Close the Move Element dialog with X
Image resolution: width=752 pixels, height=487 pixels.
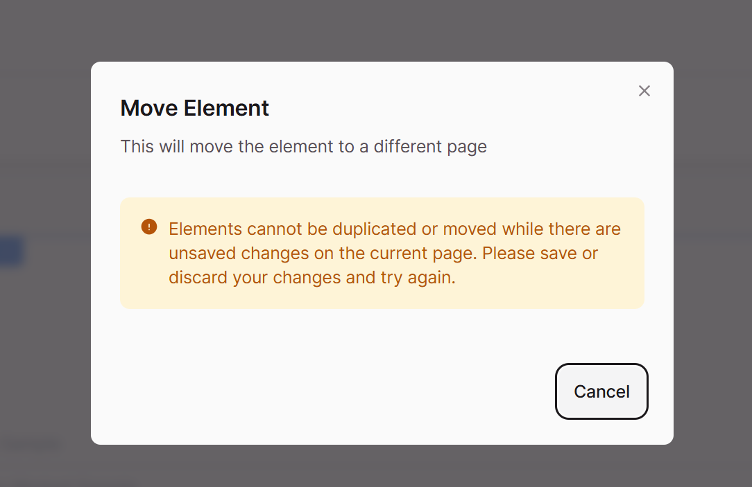(x=644, y=91)
